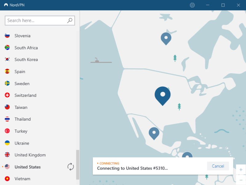This screenshot has height=185, width=246.
Task: Click the Taiwan flag icon
Action: 7,107
